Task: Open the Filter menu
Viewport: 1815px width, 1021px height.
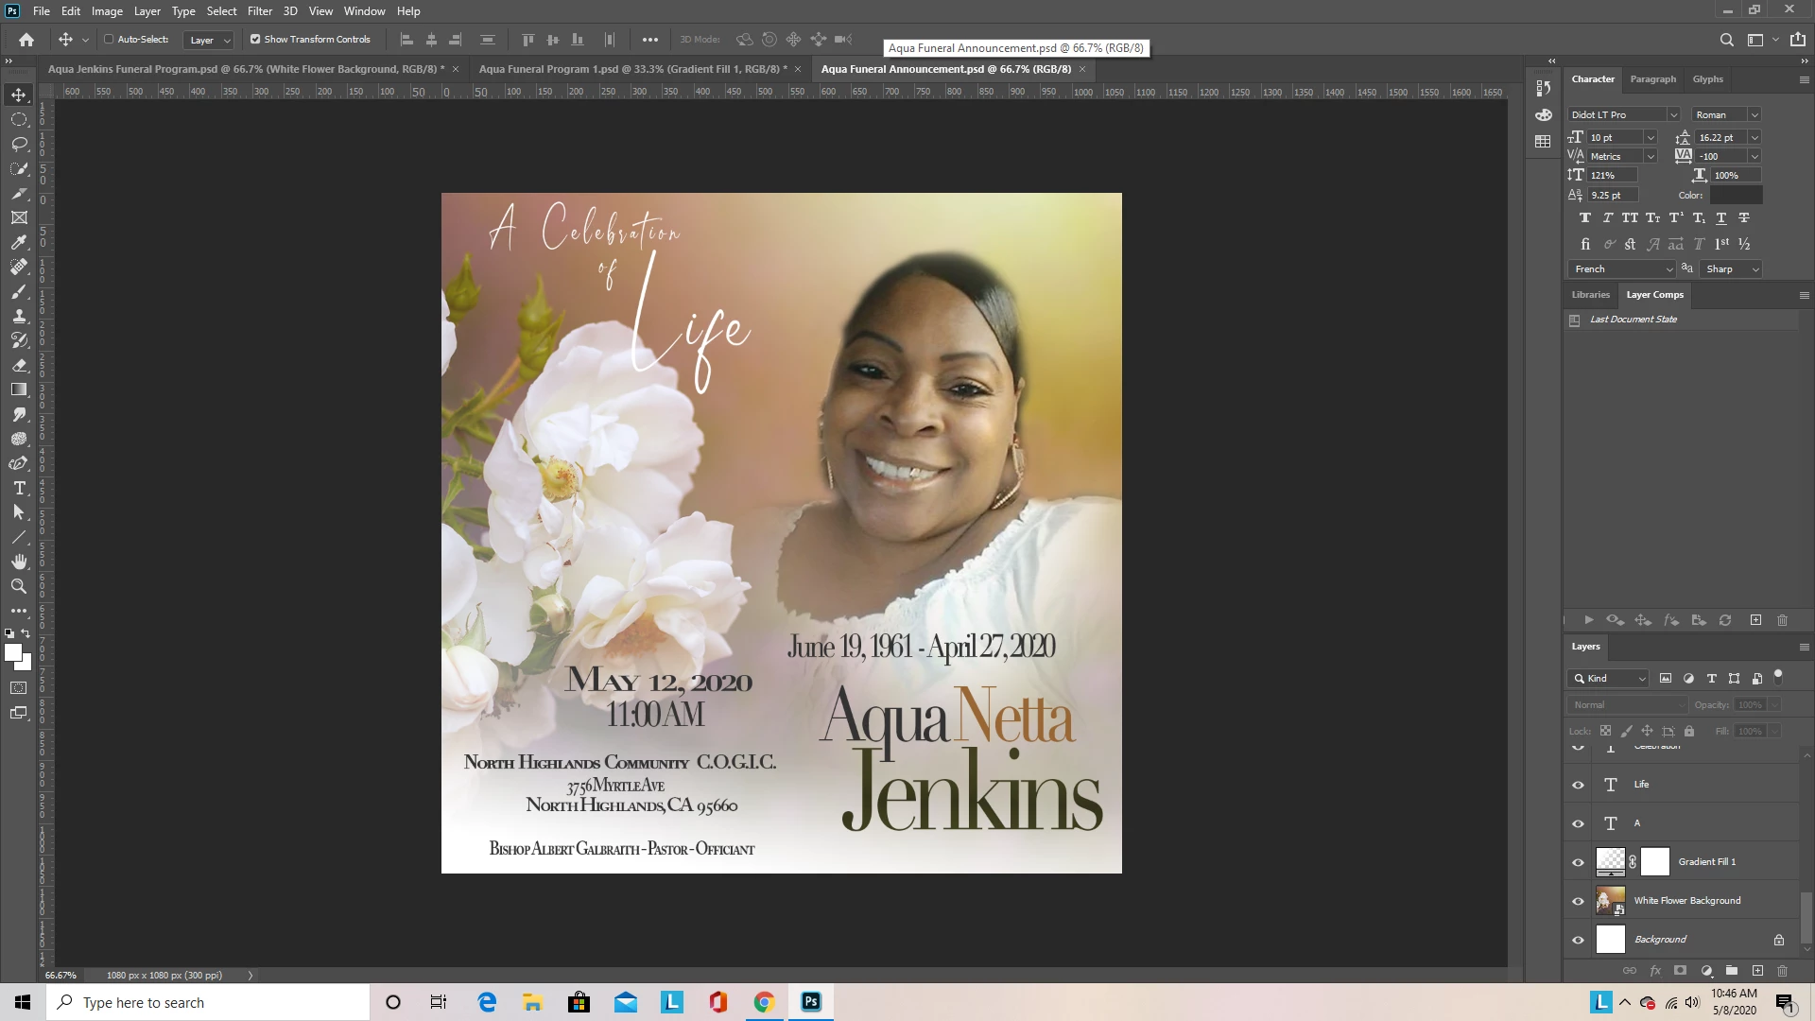Action: (259, 11)
